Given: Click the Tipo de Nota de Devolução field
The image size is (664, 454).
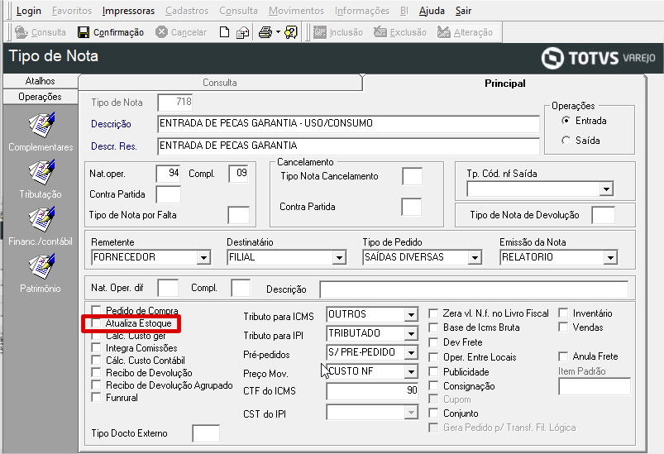Looking at the screenshot, I should (x=603, y=215).
